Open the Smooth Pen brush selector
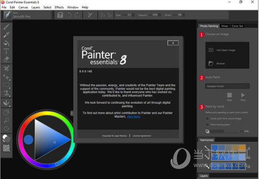 (x=27, y=15)
